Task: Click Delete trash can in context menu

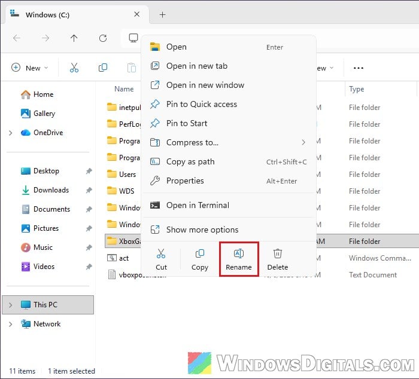Action: coord(278,259)
